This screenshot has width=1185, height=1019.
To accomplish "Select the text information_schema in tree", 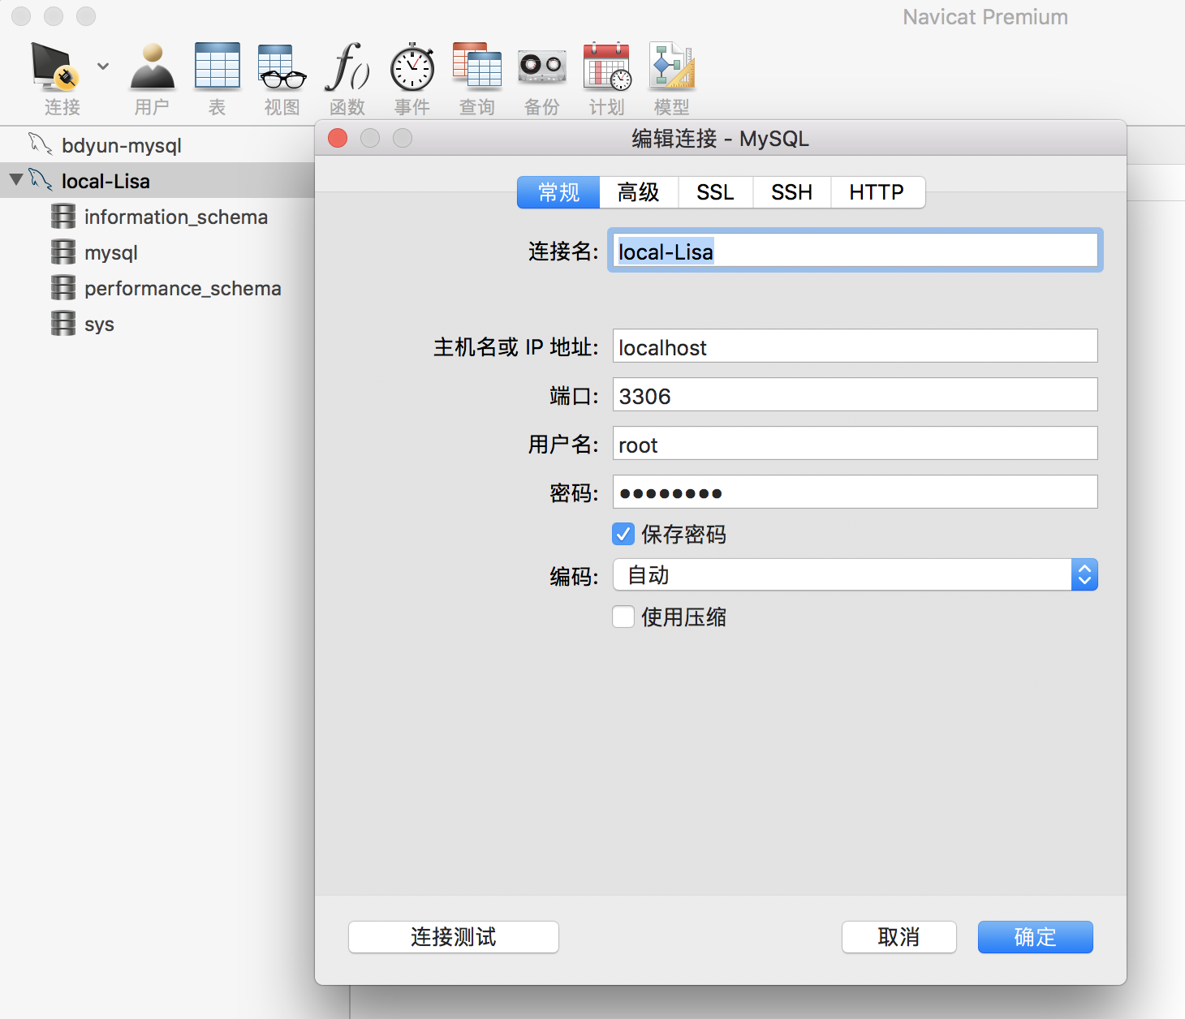I will [176, 217].
